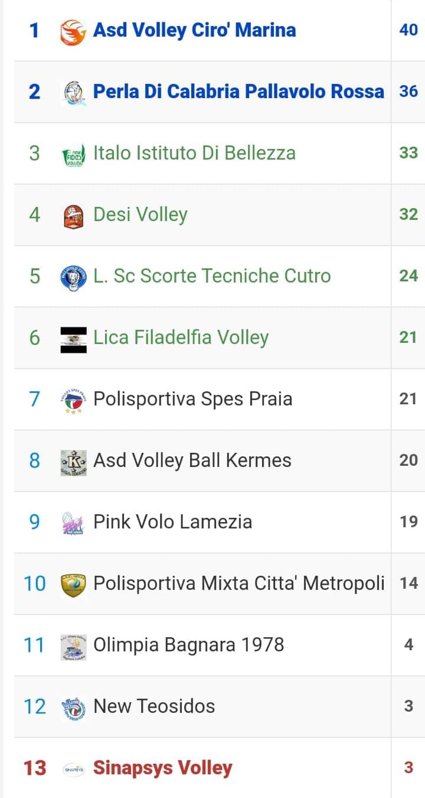Click the Lica Filadelfia Volley striped logo

tap(73, 339)
